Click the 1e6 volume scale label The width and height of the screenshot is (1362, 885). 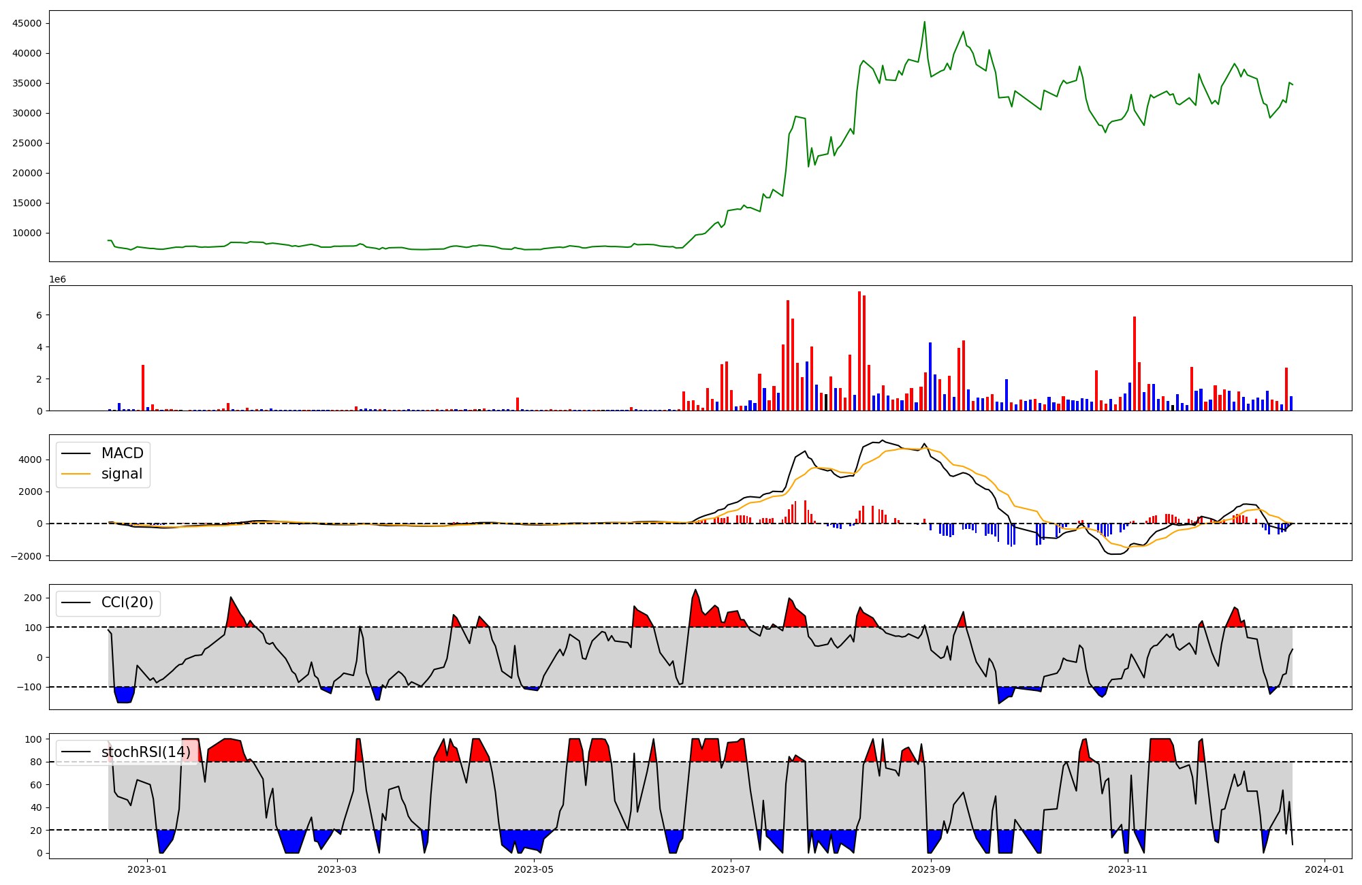point(57,280)
